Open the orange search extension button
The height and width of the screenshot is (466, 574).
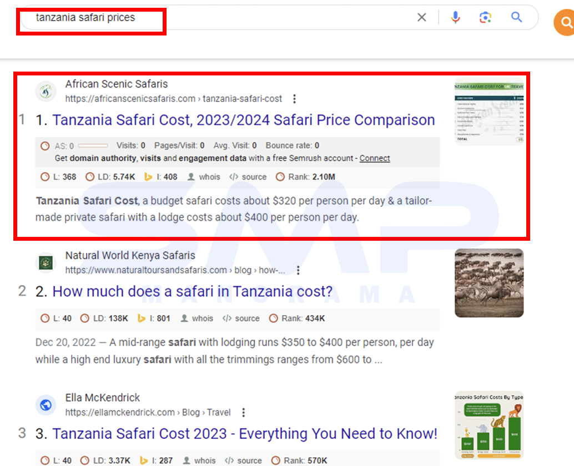click(x=565, y=23)
